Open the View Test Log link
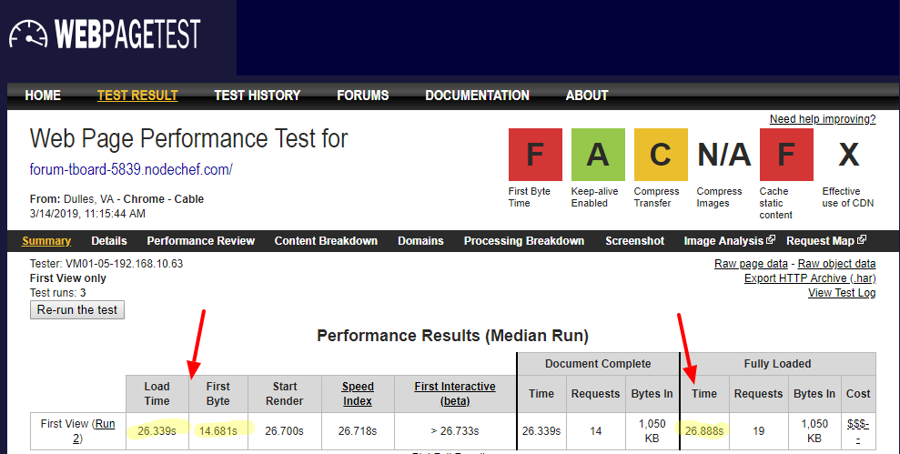This screenshot has width=900, height=454. [x=842, y=293]
